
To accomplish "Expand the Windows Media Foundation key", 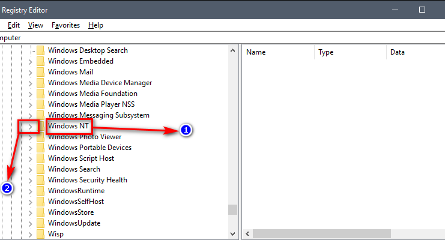I will [x=31, y=94].
